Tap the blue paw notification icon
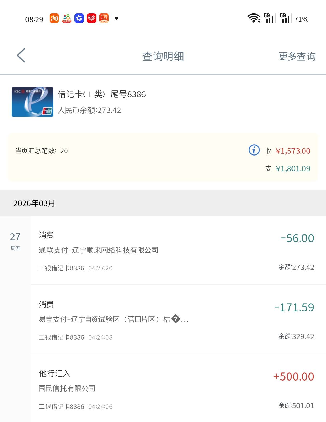The image size is (326, 422). click(x=79, y=18)
